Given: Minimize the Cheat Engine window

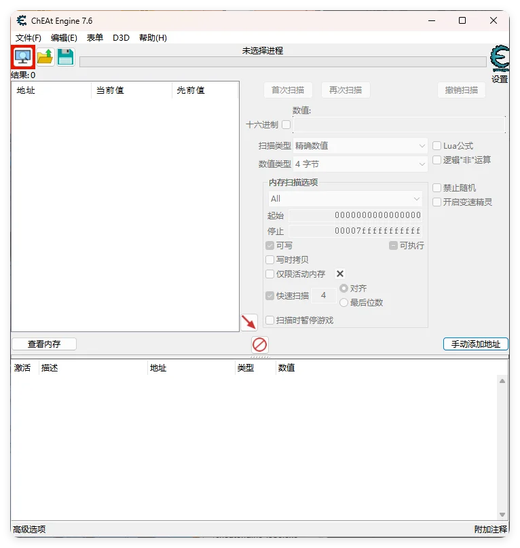Looking at the screenshot, I should pyautogui.click(x=432, y=20).
